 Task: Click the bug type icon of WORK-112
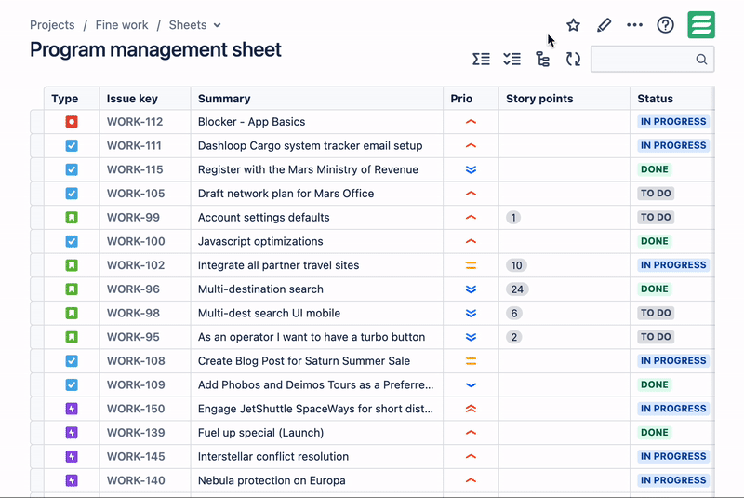point(72,122)
